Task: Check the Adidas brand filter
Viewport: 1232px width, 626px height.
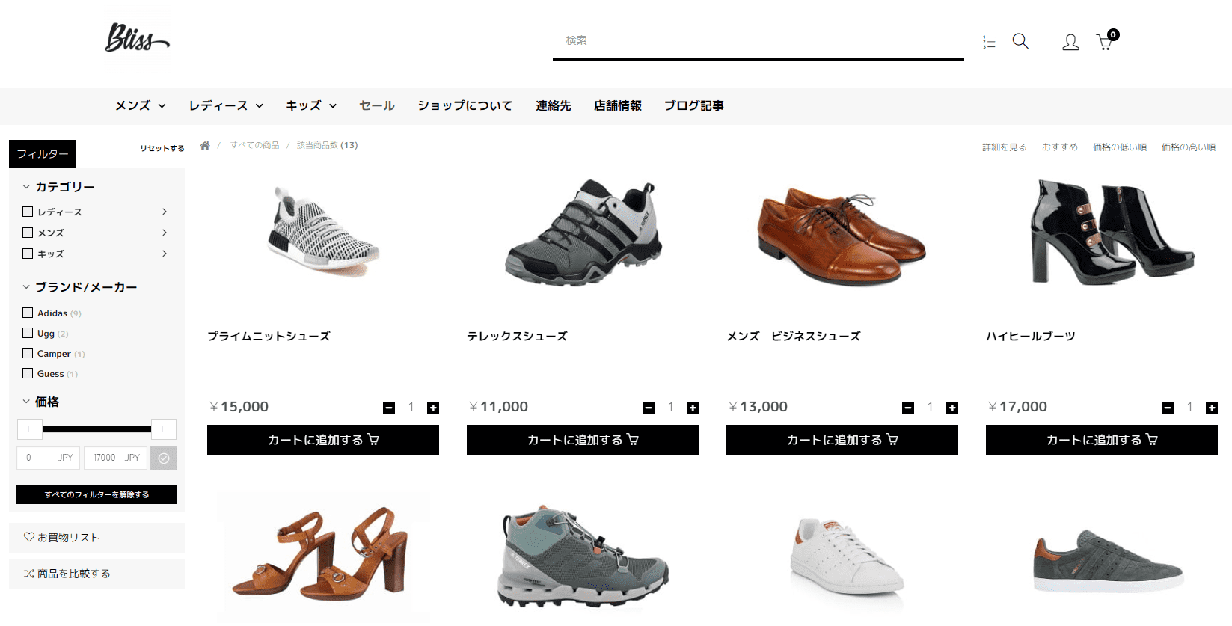Action: pyautogui.click(x=28, y=313)
